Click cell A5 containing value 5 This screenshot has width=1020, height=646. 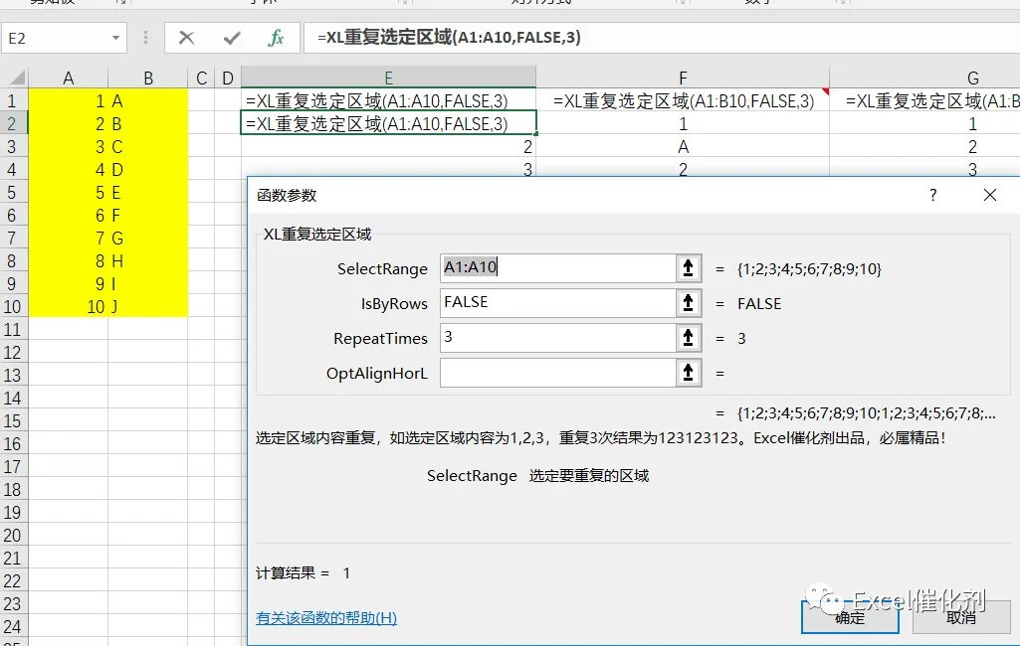click(69, 193)
